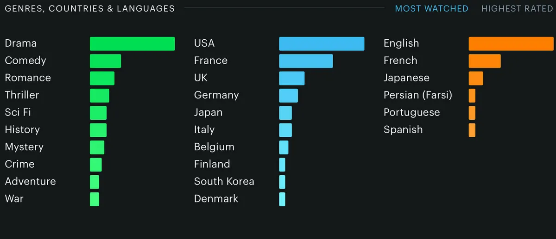Image resolution: width=556 pixels, height=239 pixels.
Task: Switch to the Highest Rated tab
Action: coord(517,9)
